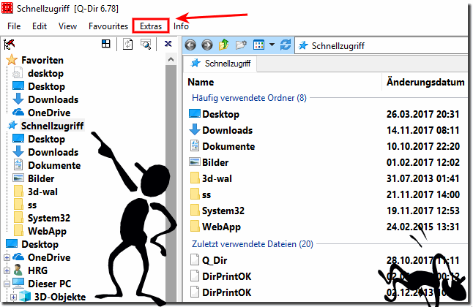Click the 26.03.2017 20:31 date cell
The height and width of the screenshot is (307, 473).
point(423,114)
